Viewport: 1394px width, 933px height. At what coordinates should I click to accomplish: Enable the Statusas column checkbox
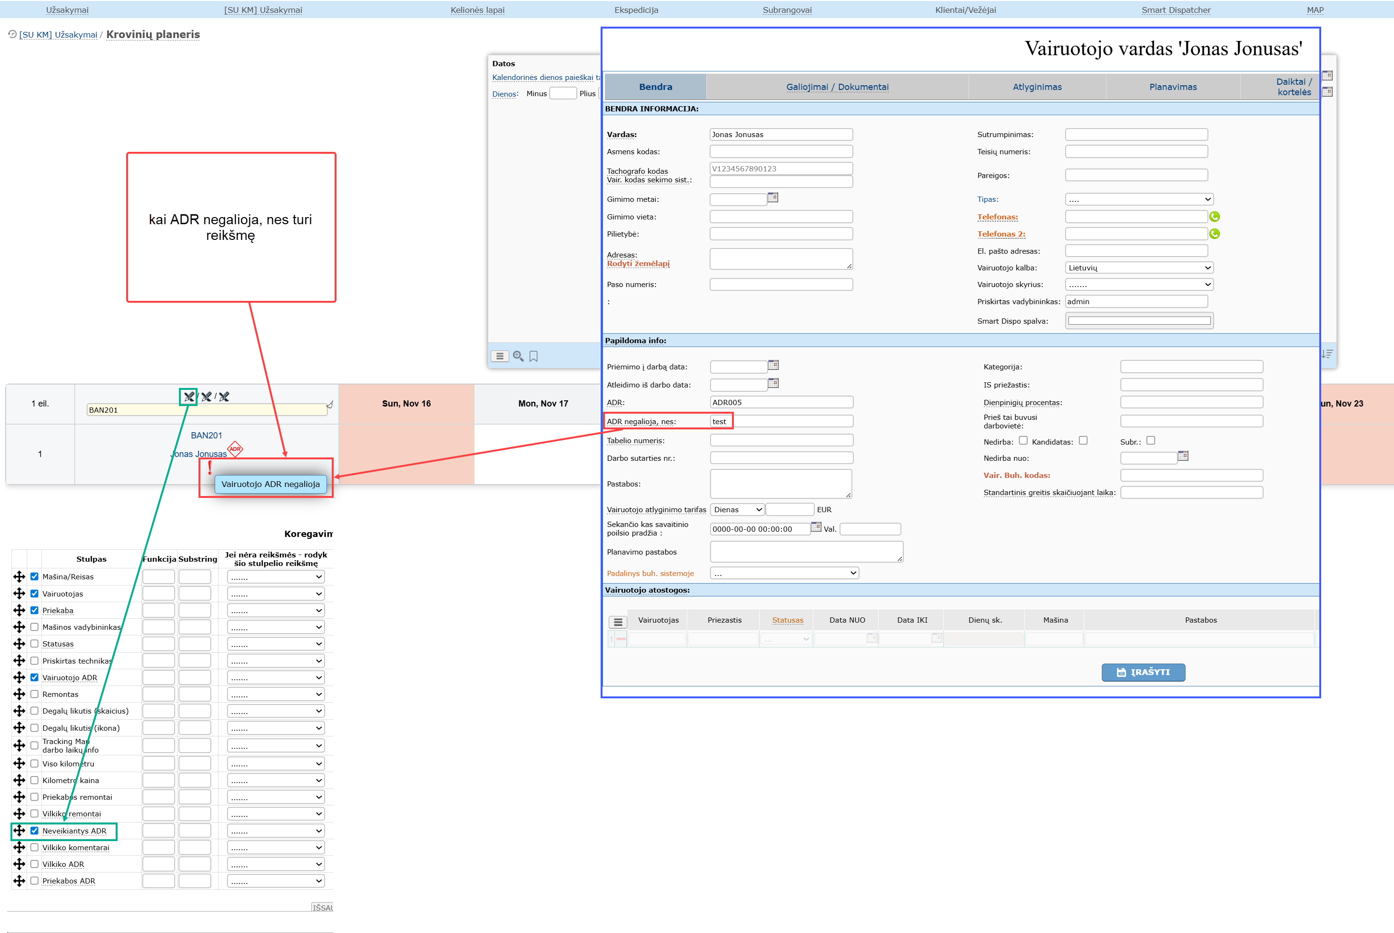tap(35, 643)
